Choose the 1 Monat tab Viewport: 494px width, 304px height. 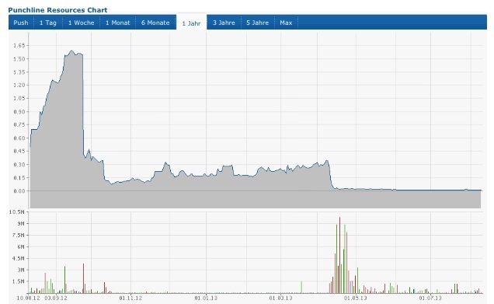(118, 23)
